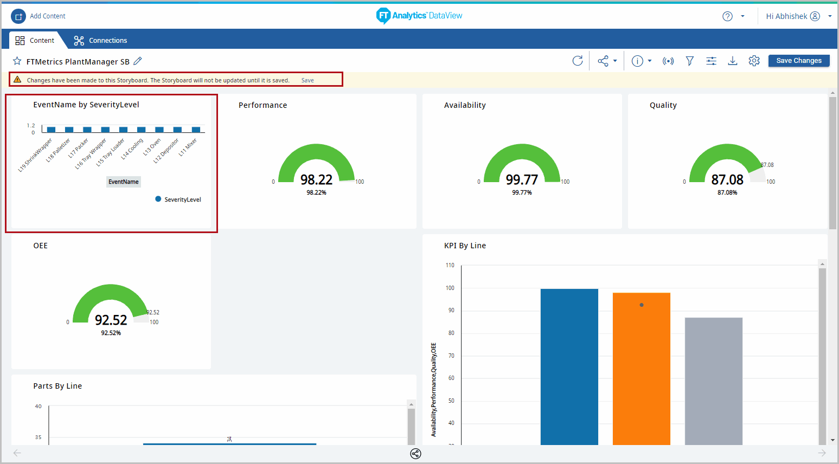Toggle the live broadcast signal icon
Image resolution: width=839 pixels, height=464 pixels.
point(668,61)
